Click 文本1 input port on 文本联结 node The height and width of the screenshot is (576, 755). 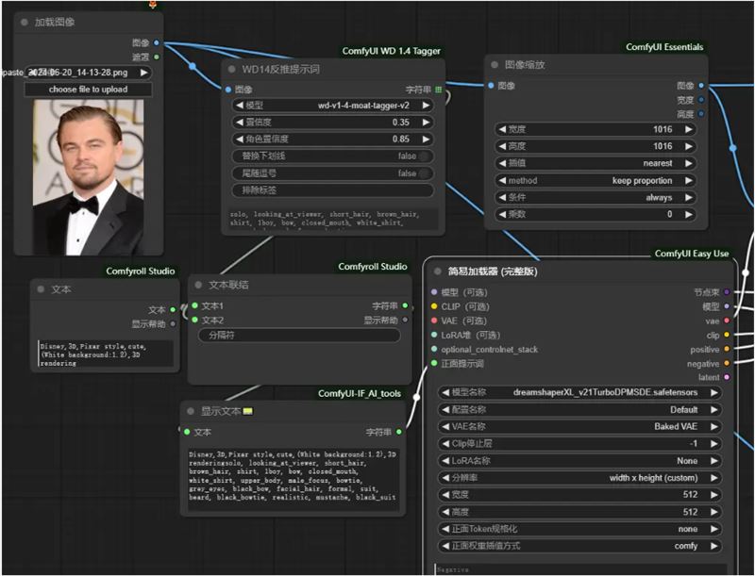tap(195, 305)
